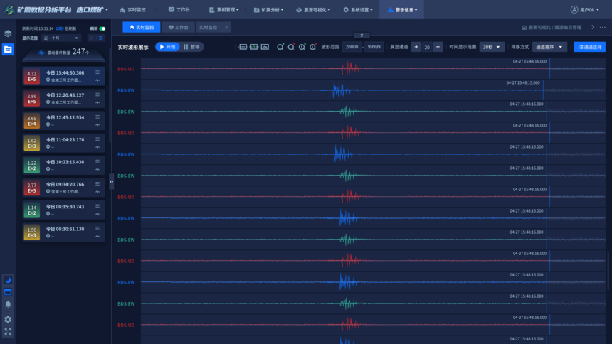612x344 pixels.
Task: Open the 矿震分析 top menu
Action: [x=268, y=10]
